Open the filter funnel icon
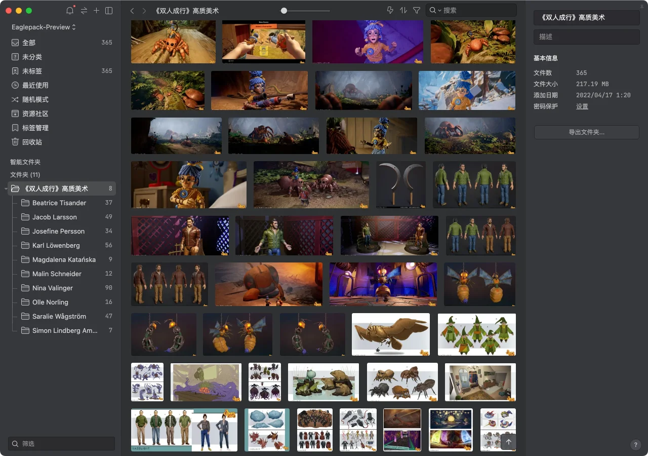 point(417,10)
